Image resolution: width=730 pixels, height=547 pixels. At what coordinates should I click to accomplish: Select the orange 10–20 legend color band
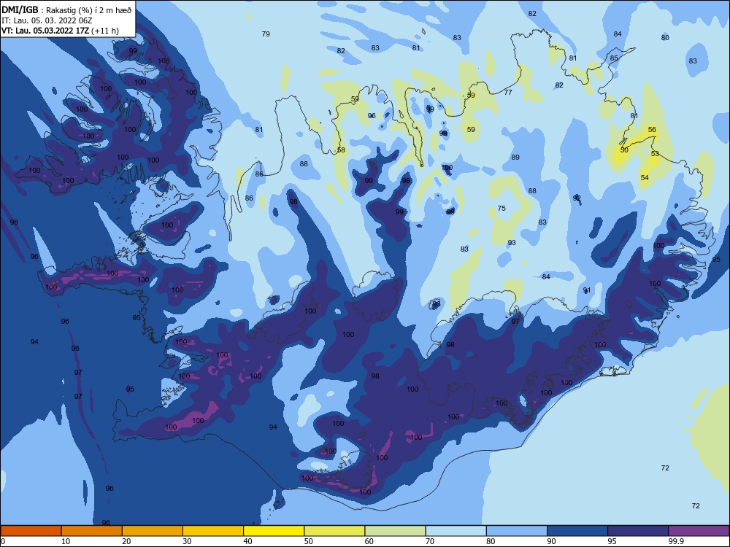(92, 531)
